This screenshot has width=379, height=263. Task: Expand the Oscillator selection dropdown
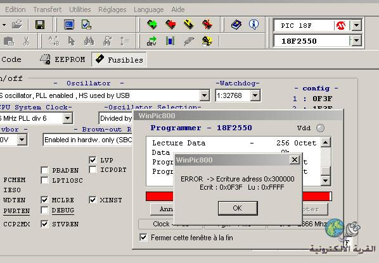pos(204,95)
